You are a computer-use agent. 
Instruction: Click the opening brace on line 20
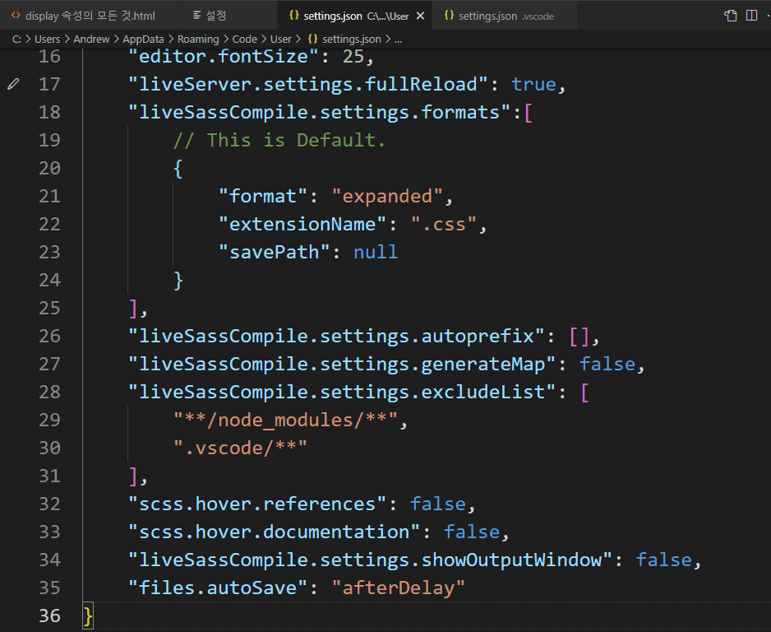[x=178, y=169]
